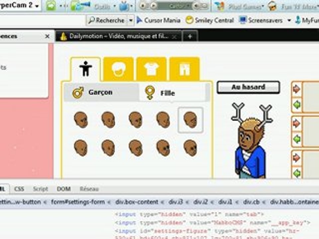Switch to the hair and head tab
319x239 pixels.
(118, 69)
